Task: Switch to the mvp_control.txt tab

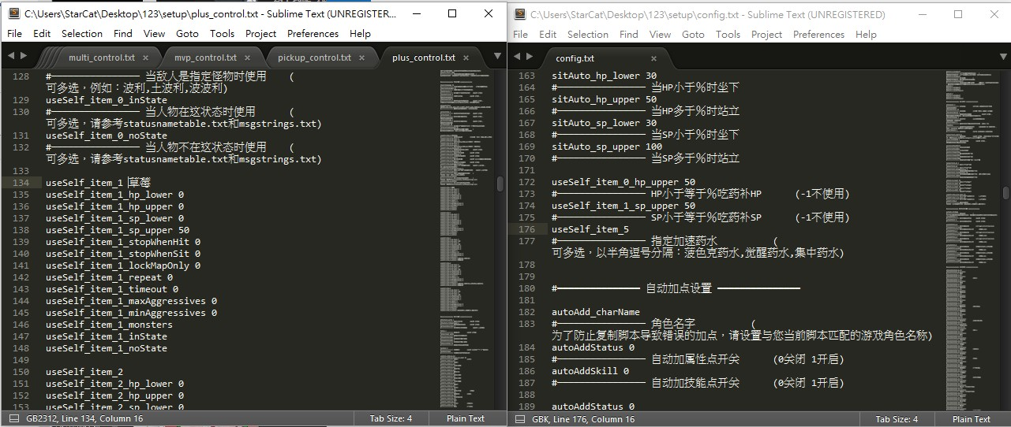Action: click(205, 58)
